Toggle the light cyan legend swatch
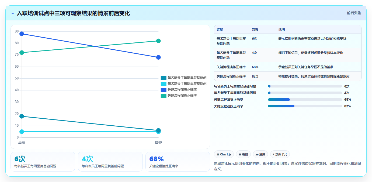The image size is (372, 182). [164, 84]
